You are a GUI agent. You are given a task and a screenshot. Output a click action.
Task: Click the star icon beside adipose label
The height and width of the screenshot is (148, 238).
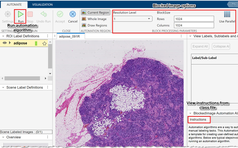point(44,43)
